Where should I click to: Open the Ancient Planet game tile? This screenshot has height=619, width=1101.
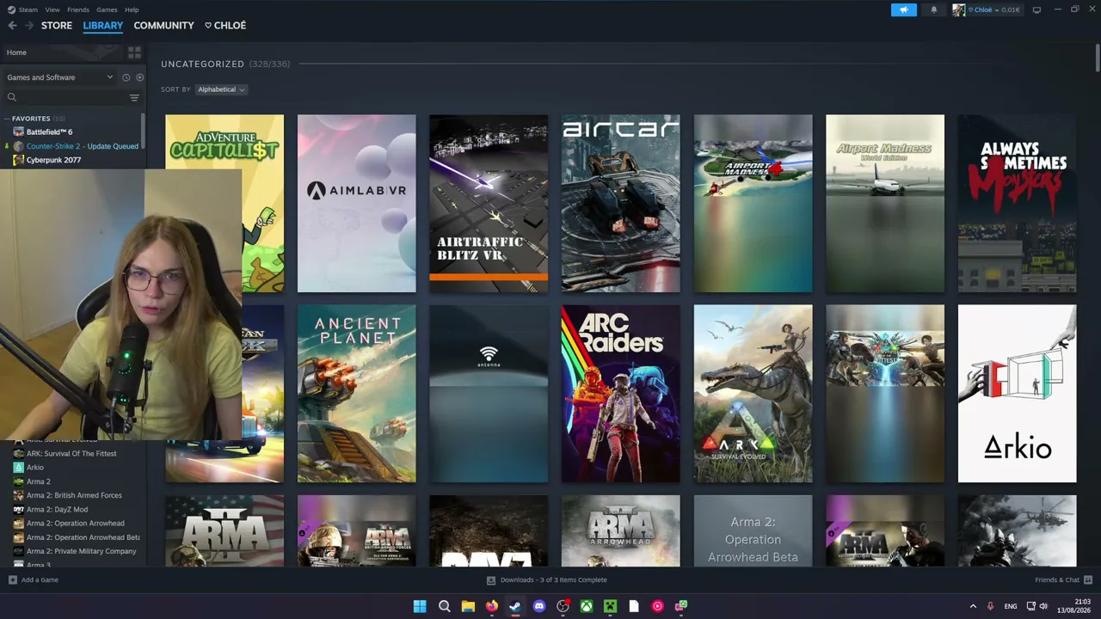[356, 394]
